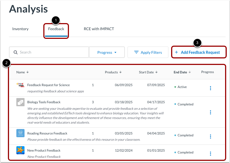This screenshot has height=163, width=230.
Task: Click end date 01/01/2025
Action: [156, 151]
